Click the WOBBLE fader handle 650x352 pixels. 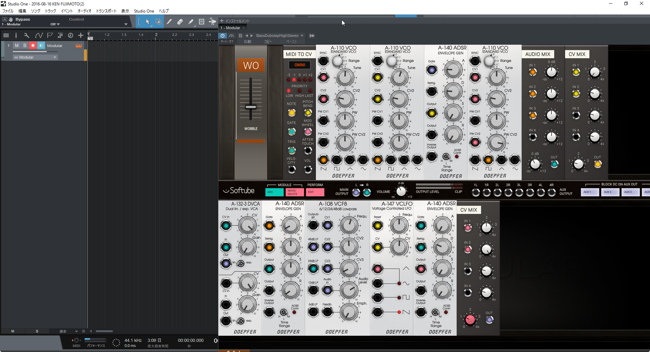tap(251, 107)
